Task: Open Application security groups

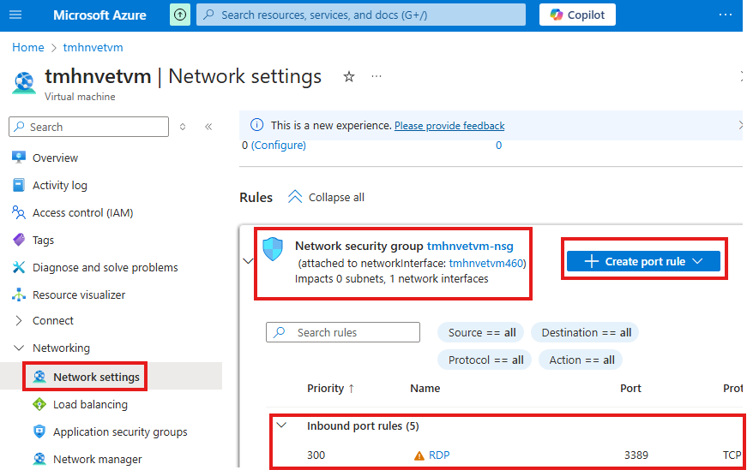Action: pos(120,432)
